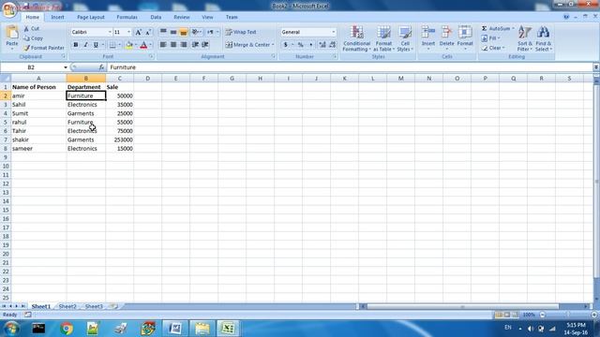Apply Percent Style format

tap(301, 45)
